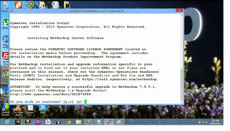Open Chrome from the taskbar
Image resolution: width=230 pixels, height=131 pixels.
click(x=68, y=122)
